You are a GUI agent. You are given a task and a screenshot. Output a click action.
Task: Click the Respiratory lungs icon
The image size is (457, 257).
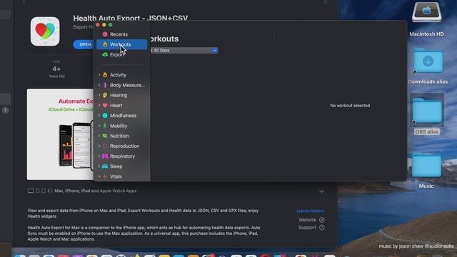(x=105, y=156)
